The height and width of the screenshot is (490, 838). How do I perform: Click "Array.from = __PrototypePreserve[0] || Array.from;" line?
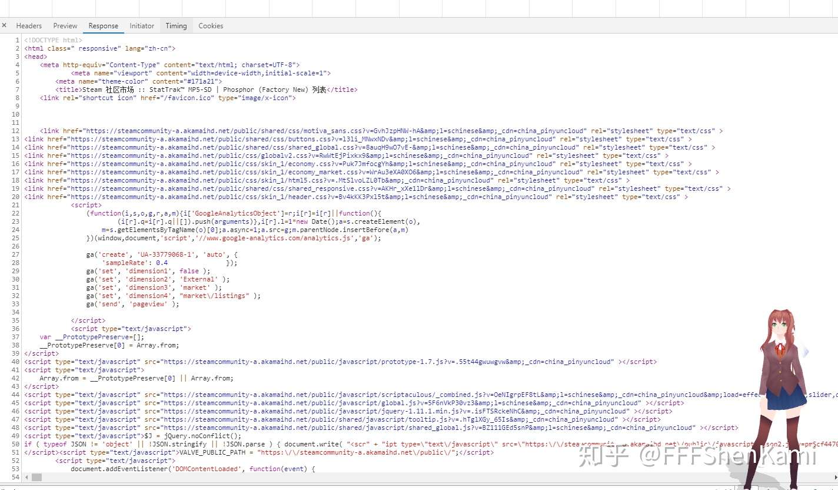(x=137, y=378)
